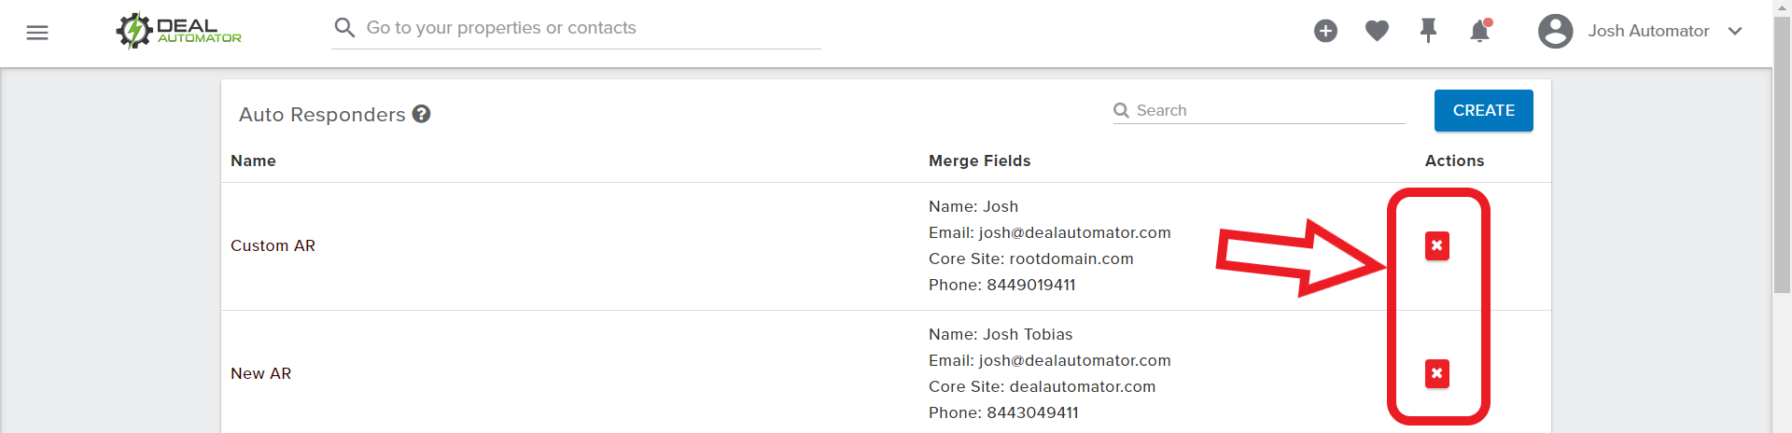Click the Name column header
Image resolution: width=1792 pixels, height=433 pixels.
(x=253, y=161)
